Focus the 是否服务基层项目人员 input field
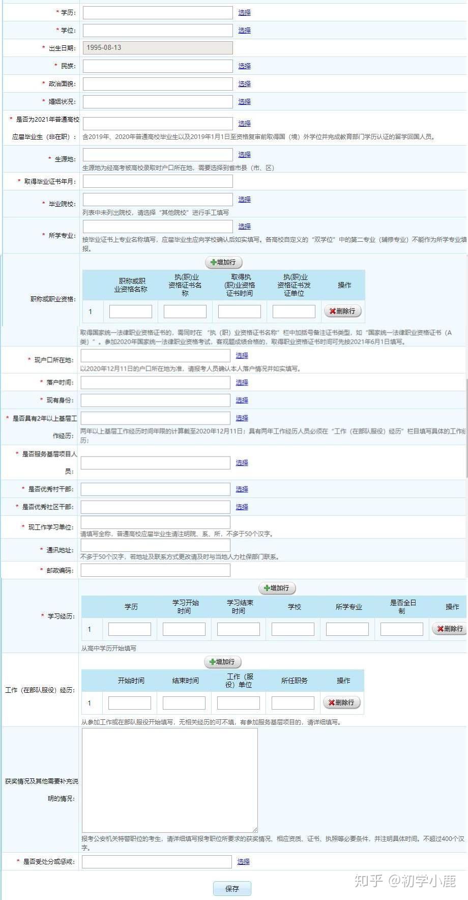 point(156,463)
